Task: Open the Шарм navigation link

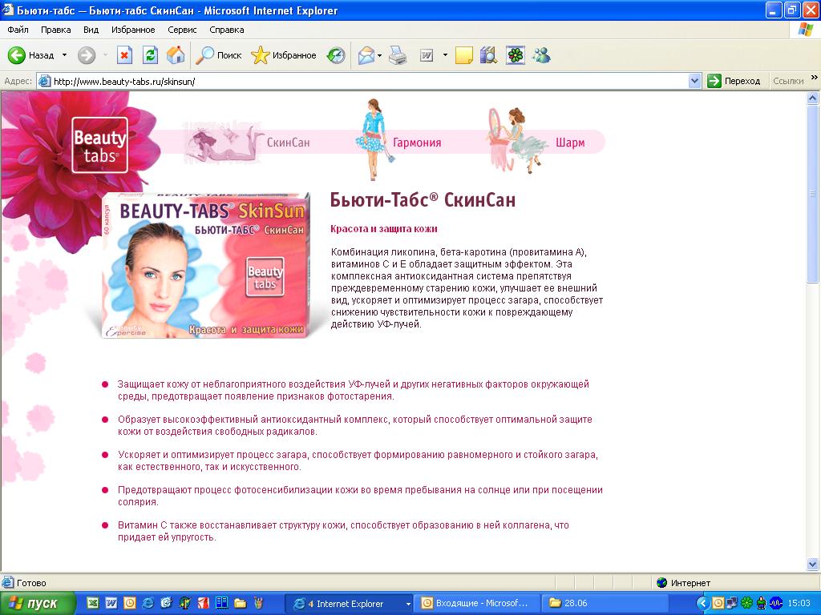Action: click(x=570, y=143)
